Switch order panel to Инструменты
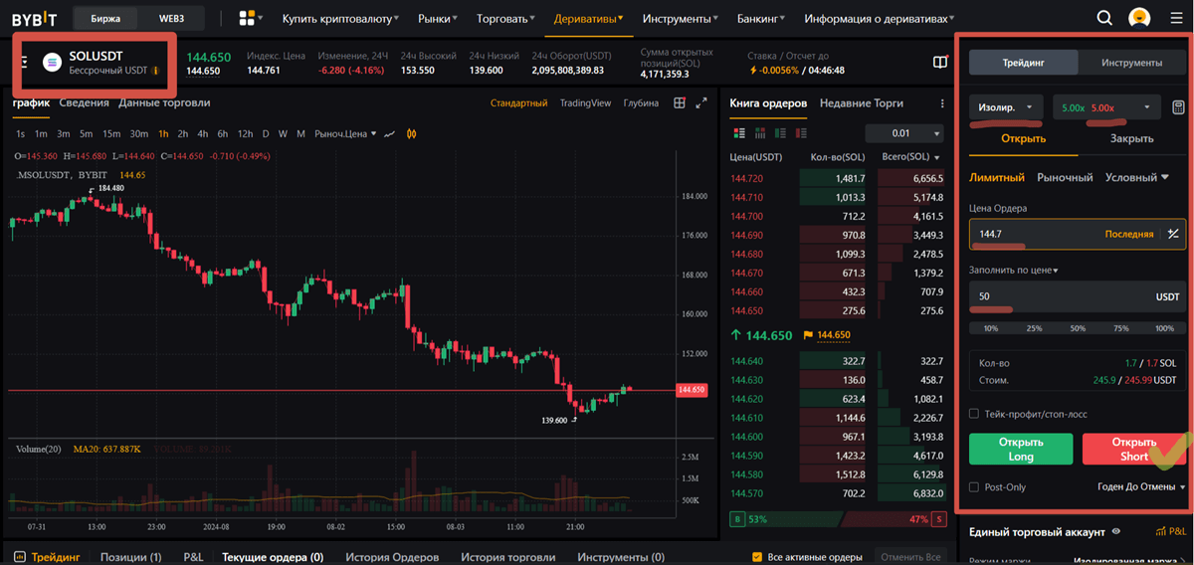 [1131, 62]
